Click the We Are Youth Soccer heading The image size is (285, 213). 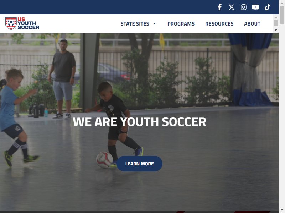(139, 122)
